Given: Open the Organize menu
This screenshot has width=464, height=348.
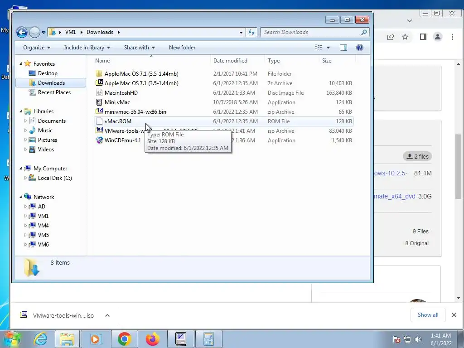Looking at the screenshot, I should point(37,48).
